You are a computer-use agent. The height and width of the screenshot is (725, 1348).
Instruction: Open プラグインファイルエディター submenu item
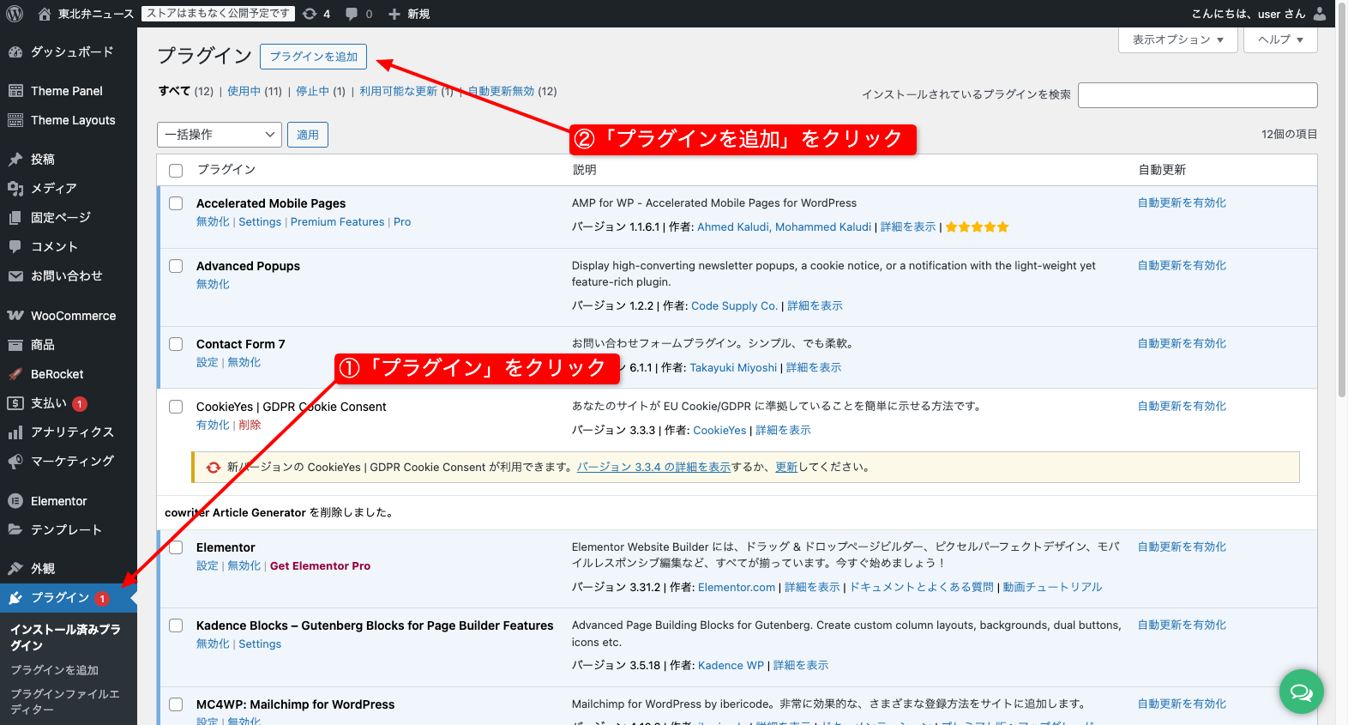(x=65, y=702)
